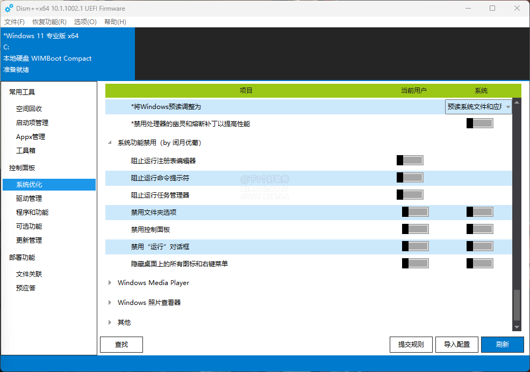Screen dimensions: 530x372
Task: Click the 提交规则 button
Action: click(411, 344)
